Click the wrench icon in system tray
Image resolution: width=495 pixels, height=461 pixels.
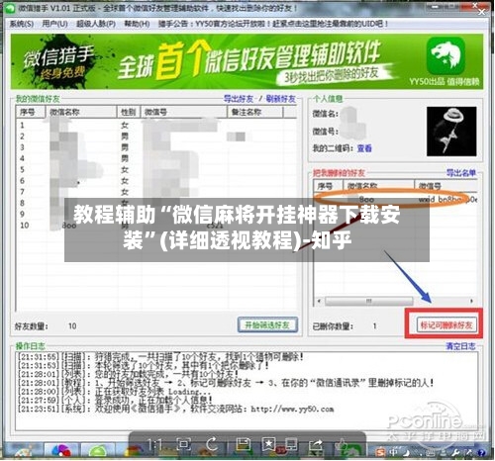click(456, 452)
